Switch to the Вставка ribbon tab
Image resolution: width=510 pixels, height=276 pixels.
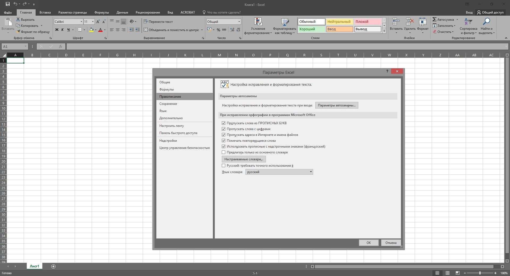tap(45, 12)
